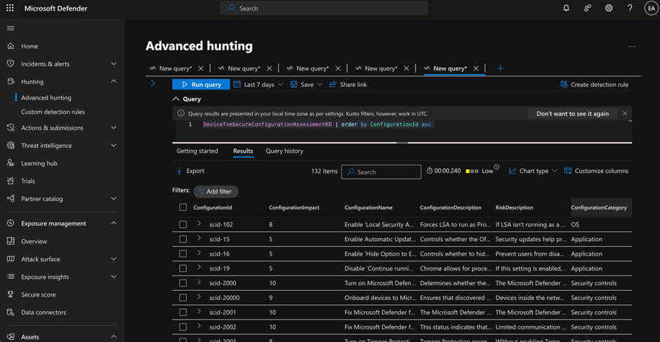
Task: Click Create detection rule
Action: [594, 85]
